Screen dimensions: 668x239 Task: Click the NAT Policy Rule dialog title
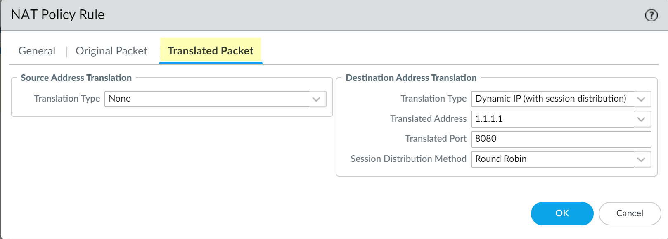click(x=58, y=15)
